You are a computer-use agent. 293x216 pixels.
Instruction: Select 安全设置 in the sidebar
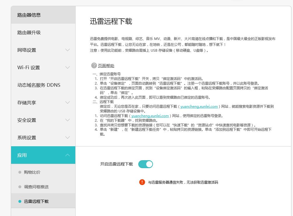[43, 120]
